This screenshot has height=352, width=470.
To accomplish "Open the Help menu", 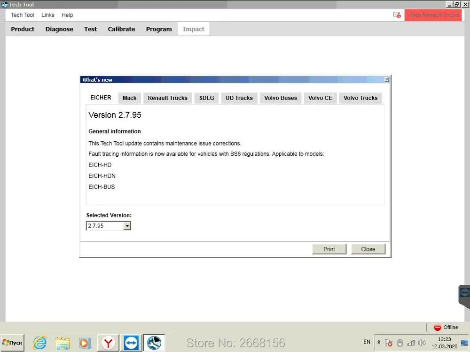I will pos(67,15).
